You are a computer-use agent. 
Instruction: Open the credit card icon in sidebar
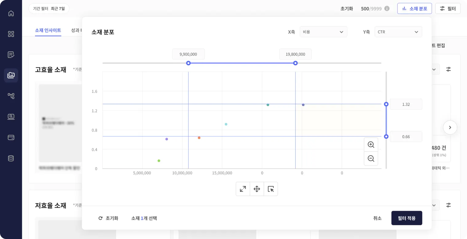click(x=11, y=137)
